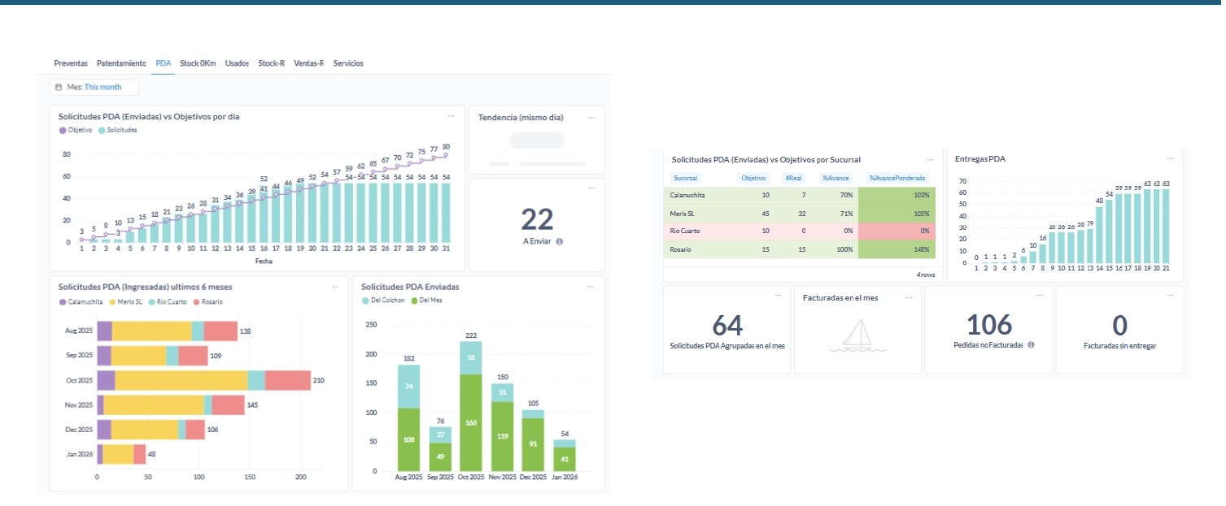
Task: Click the Oct 2025 green Del Mes bar
Action: [471, 422]
